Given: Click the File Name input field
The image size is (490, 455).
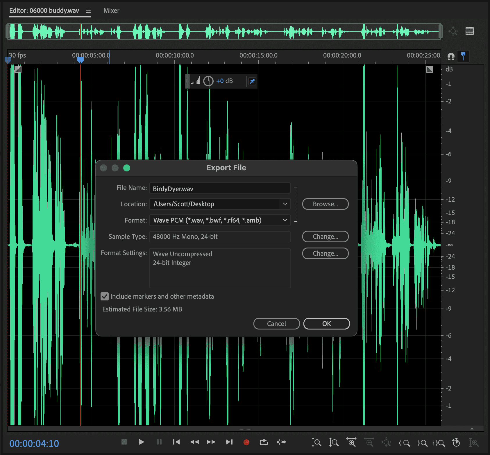Looking at the screenshot, I should tap(220, 188).
